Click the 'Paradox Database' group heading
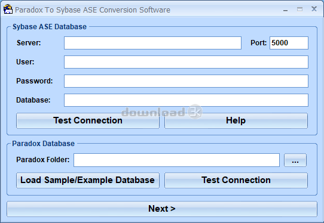Image resolution: width=324 pixels, height=223 pixels. click(44, 144)
